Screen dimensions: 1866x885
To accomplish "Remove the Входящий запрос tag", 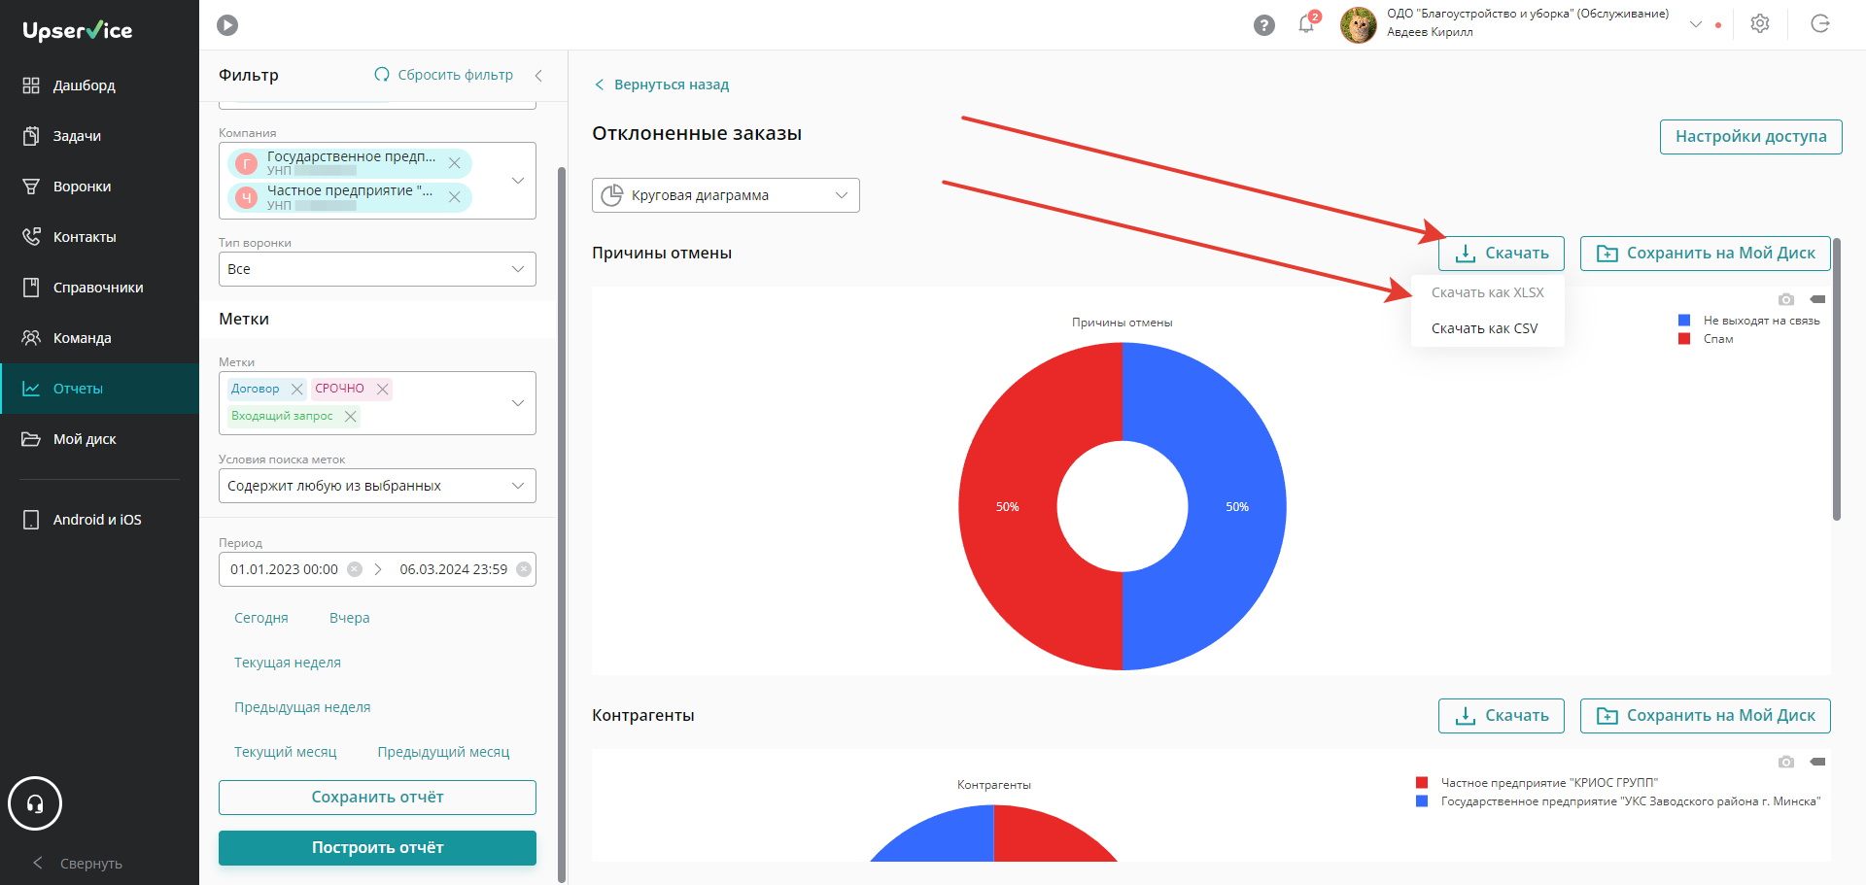I will click(350, 416).
